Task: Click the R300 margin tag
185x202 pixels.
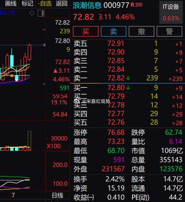Action: (x=136, y=5)
